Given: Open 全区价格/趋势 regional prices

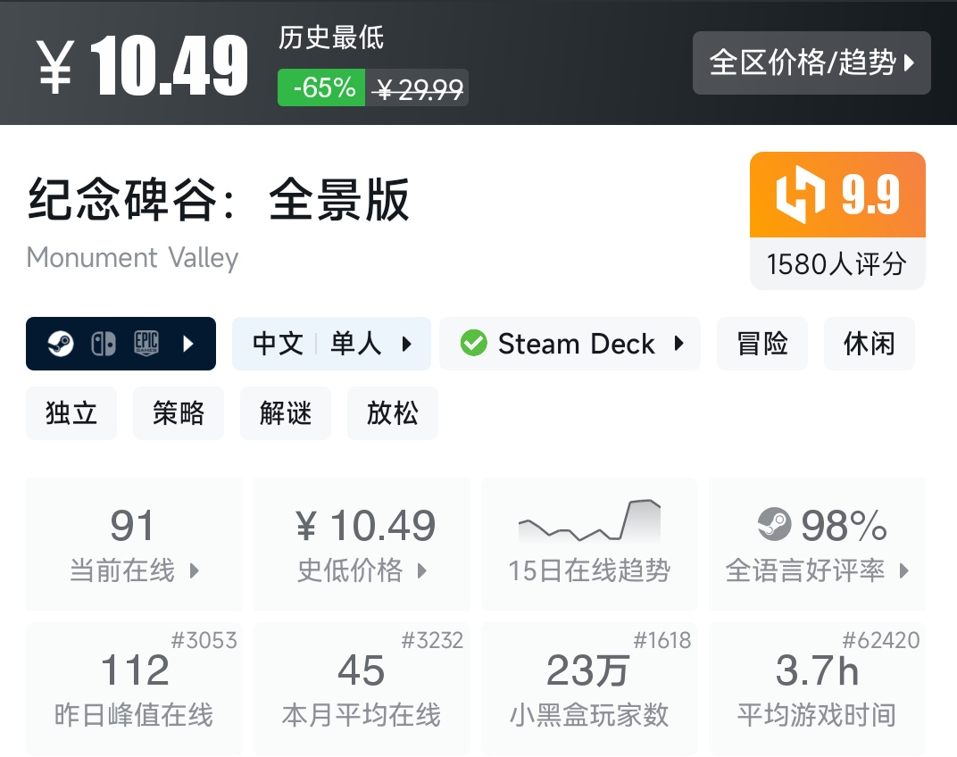Looking at the screenshot, I should coord(811,63).
